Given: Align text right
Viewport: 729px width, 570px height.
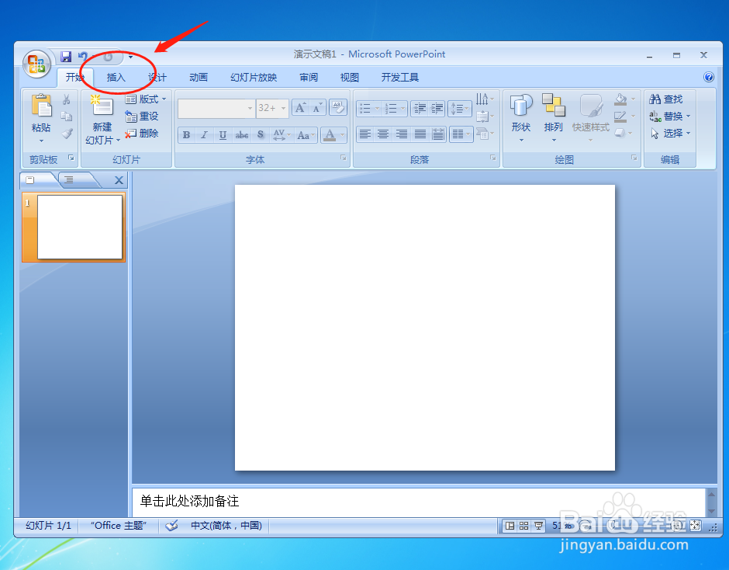Looking at the screenshot, I should [402, 134].
